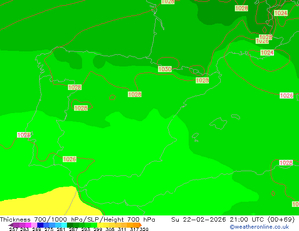Image resolution: width=299 pixels, height=231 pixels.
Task: Click the 1030 pressure contour label
Action: coord(165,69)
